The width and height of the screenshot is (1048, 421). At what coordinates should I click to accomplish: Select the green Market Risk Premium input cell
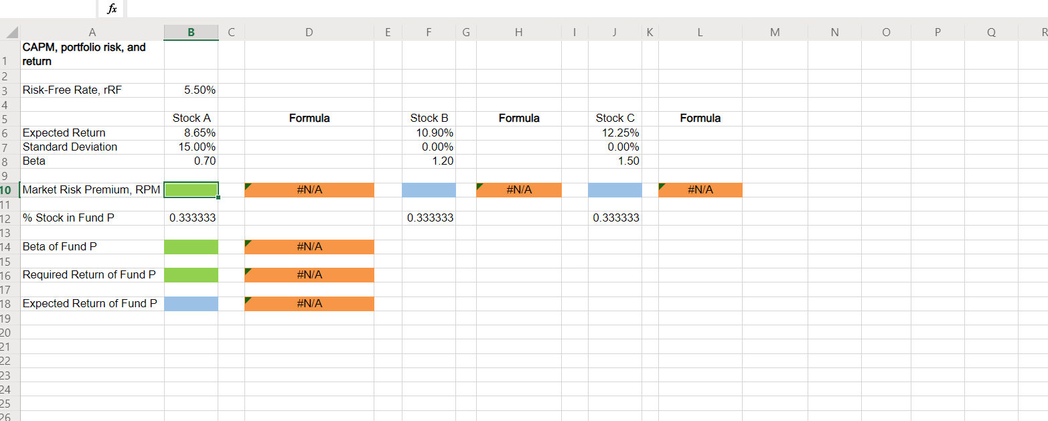click(191, 189)
